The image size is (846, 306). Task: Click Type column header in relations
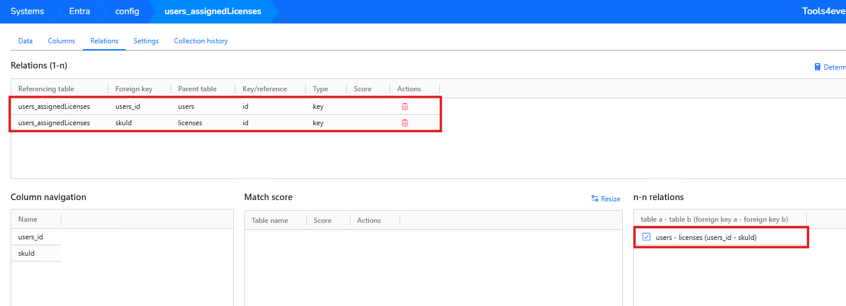(320, 89)
